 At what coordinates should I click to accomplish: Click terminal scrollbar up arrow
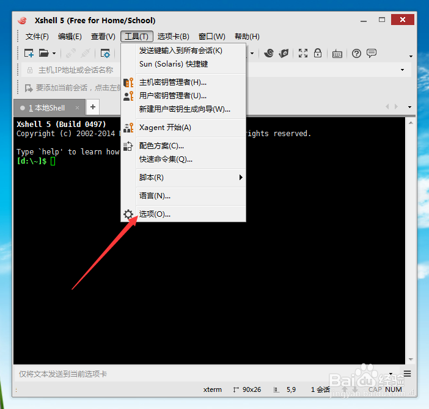pos(411,123)
